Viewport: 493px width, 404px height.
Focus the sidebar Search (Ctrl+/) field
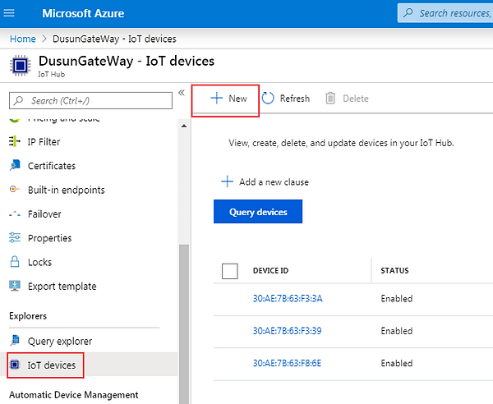click(x=90, y=100)
